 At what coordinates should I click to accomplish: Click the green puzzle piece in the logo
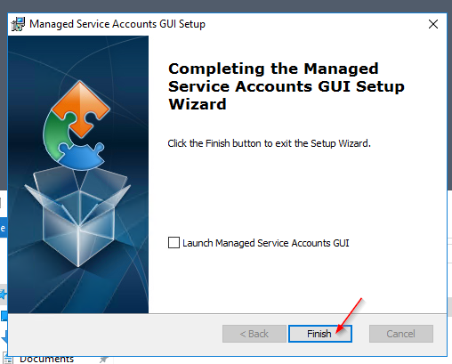pos(55,133)
